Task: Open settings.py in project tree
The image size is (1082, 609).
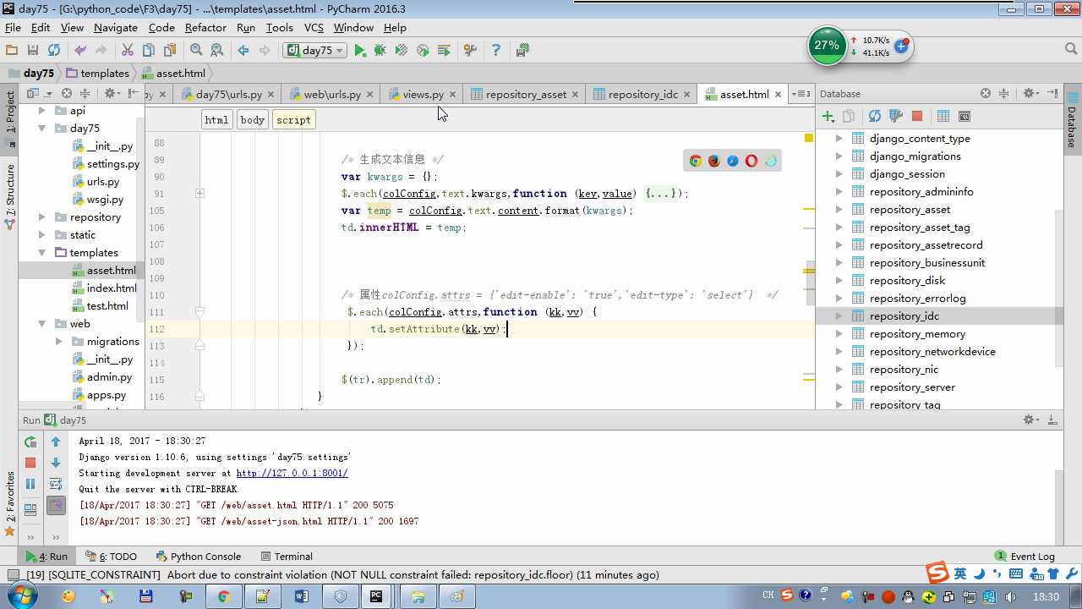Action: 113,164
